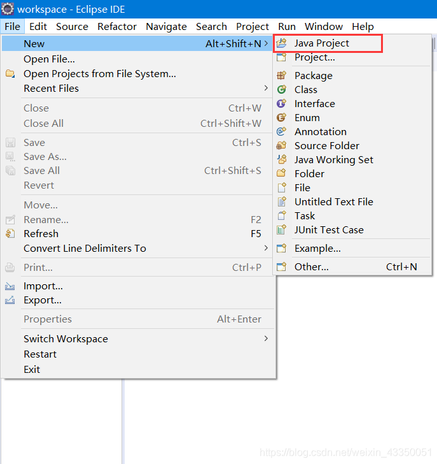Expand the Switch Workspace submenu arrow
Image resolution: width=437 pixels, height=464 pixels.
266,338
